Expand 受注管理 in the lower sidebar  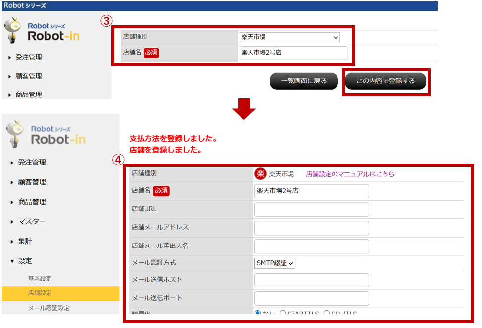click(32, 163)
